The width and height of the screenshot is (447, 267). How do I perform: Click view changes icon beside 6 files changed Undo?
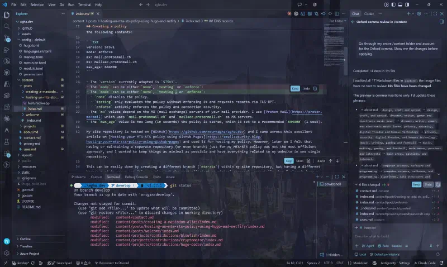pos(438,184)
